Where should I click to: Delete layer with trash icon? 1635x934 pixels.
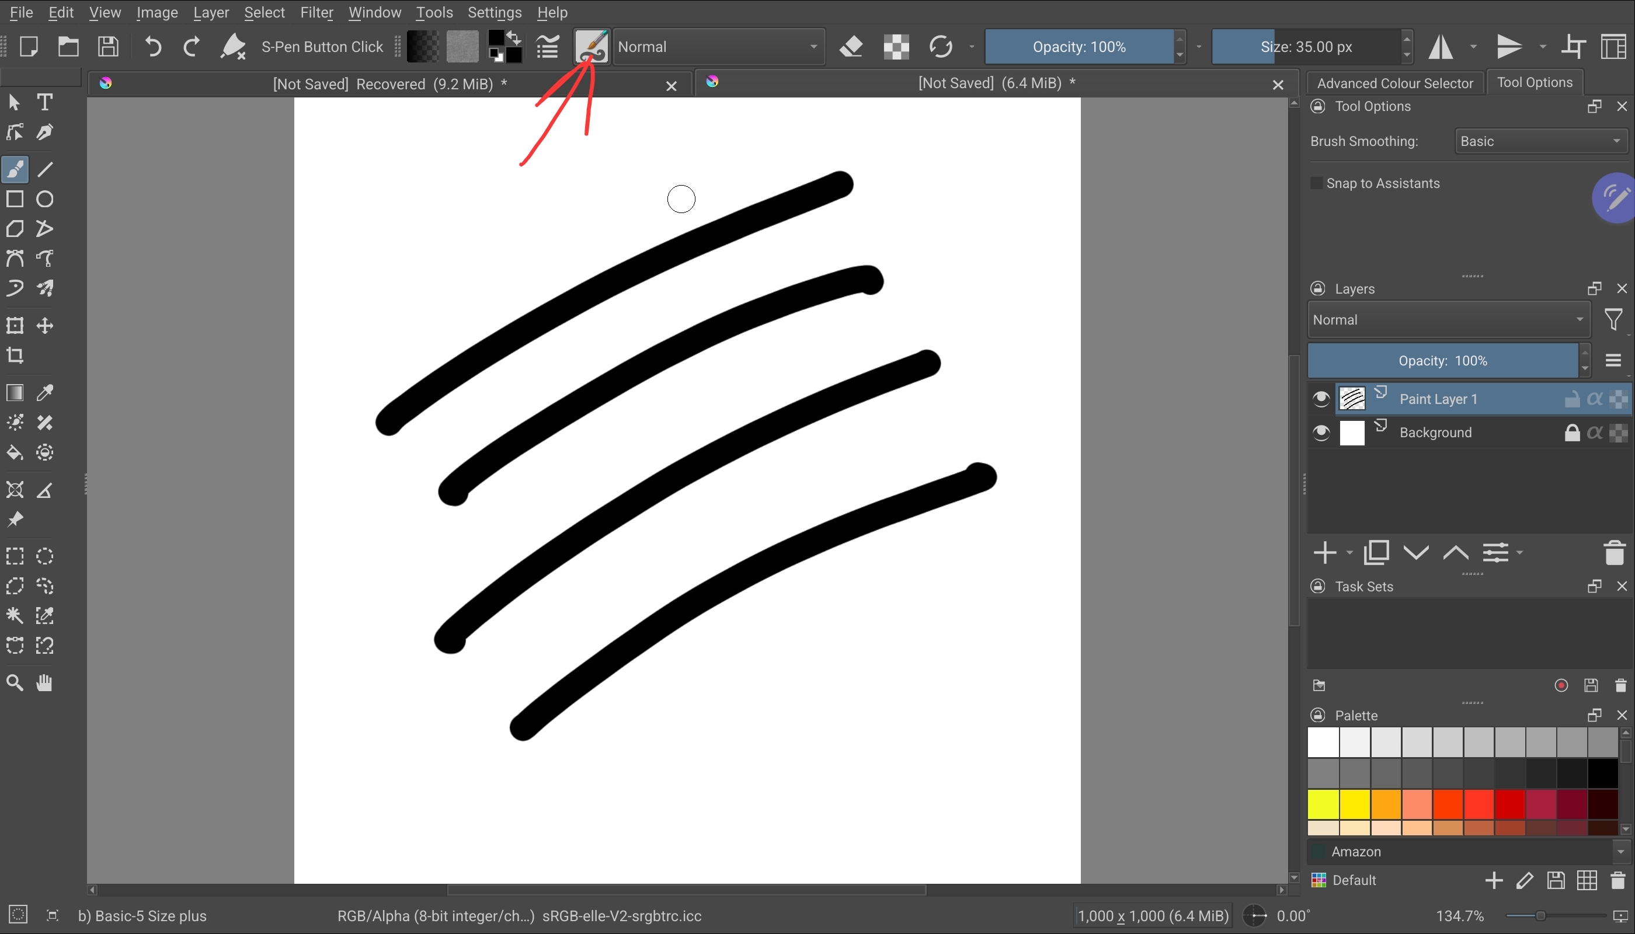(x=1615, y=553)
